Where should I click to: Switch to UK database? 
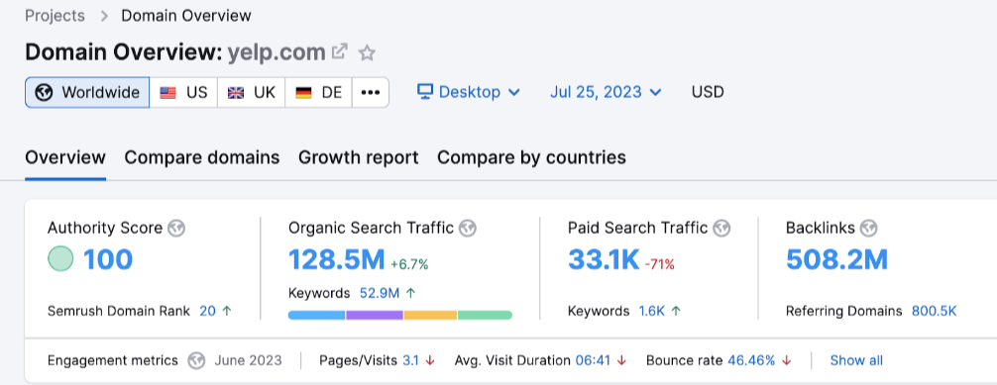pos(251,93)
